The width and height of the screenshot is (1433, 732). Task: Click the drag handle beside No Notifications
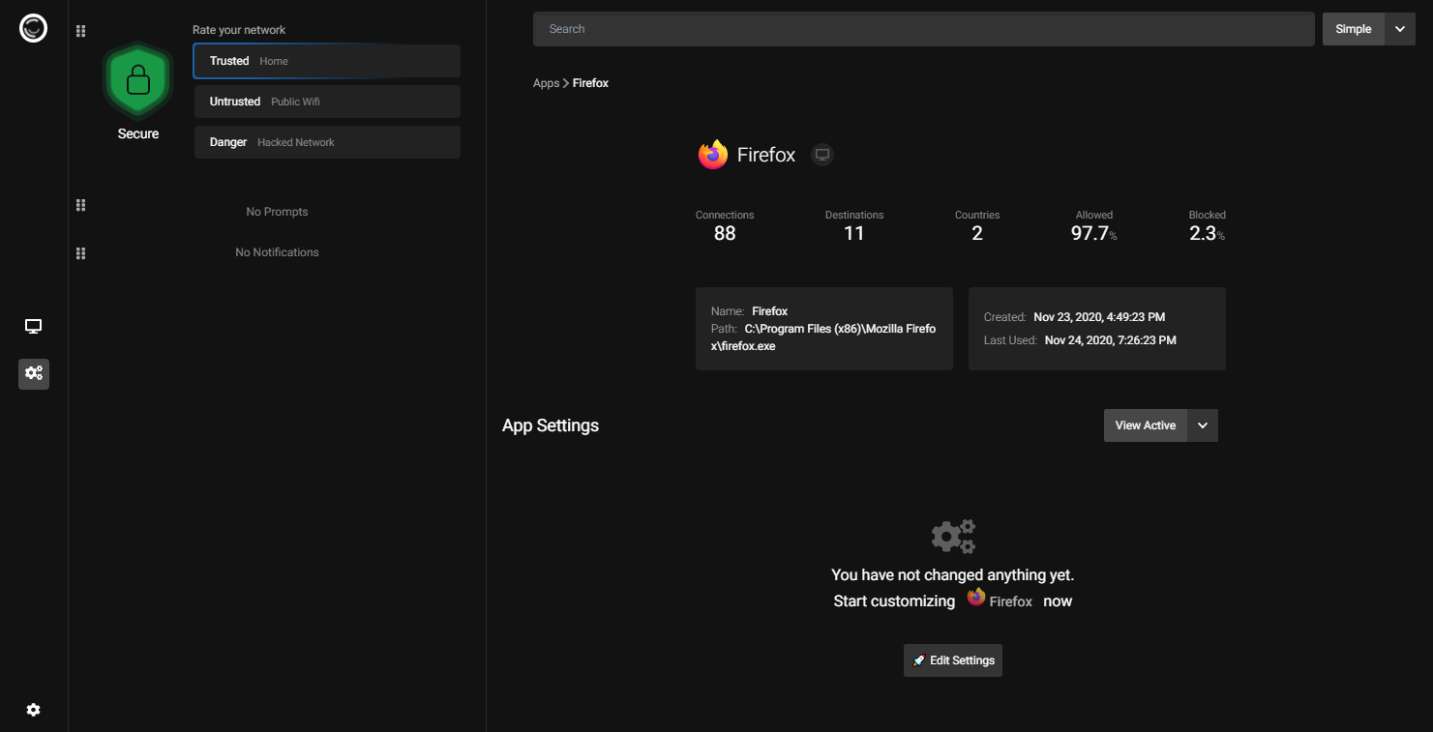(x=81, y=253)
